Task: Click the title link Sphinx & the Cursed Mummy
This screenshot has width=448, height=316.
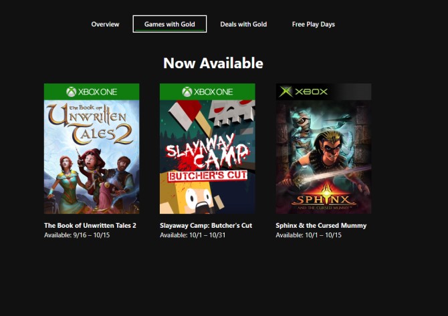Action: pos(321,226)
